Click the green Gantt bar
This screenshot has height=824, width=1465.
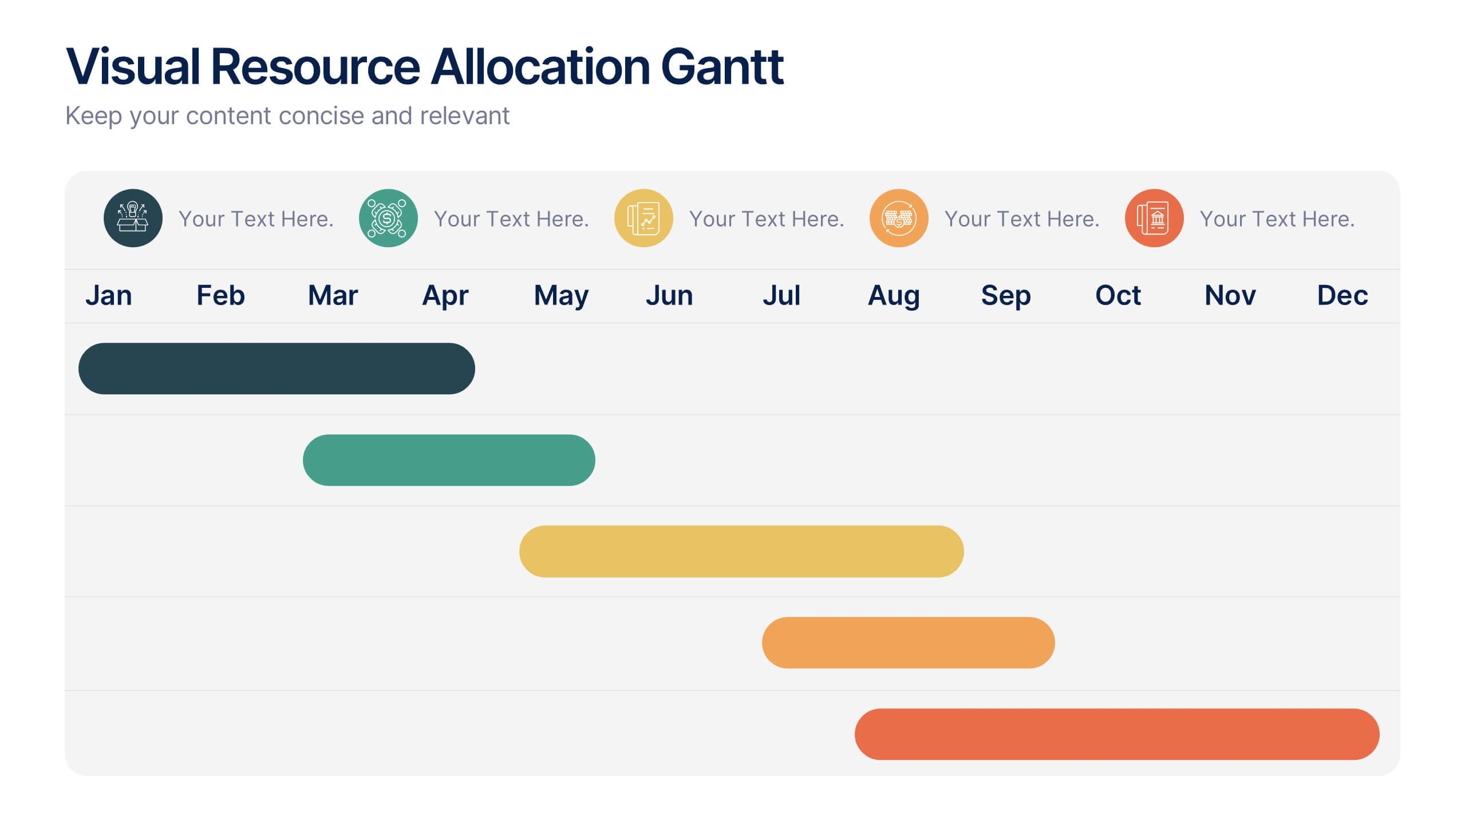pyautogui.click(x=449, y=460)
